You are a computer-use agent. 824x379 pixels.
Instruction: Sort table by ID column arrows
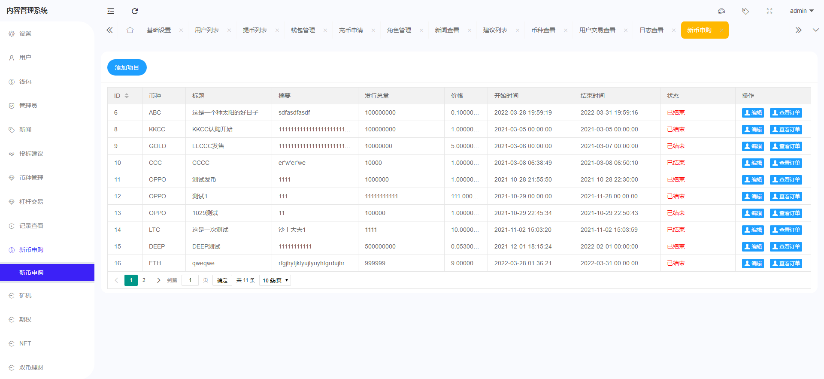(127, 96)
